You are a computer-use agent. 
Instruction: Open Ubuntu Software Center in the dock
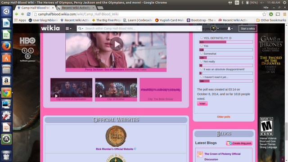(6, 58)
